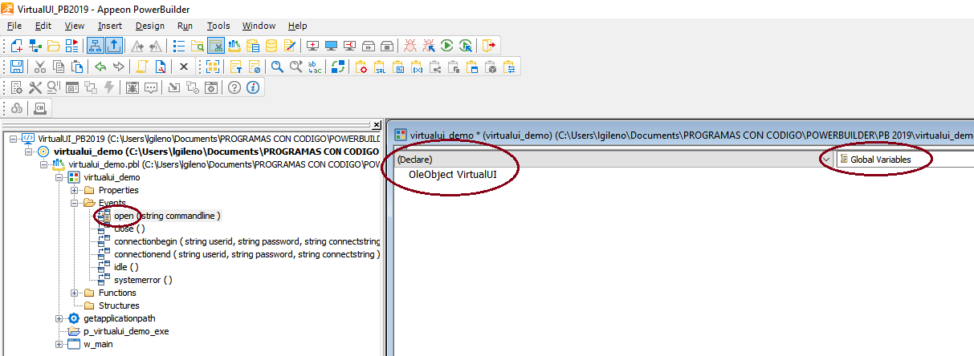Select the connectionend event in tree
Screen dimensions: 974x356
click(247, 254)
